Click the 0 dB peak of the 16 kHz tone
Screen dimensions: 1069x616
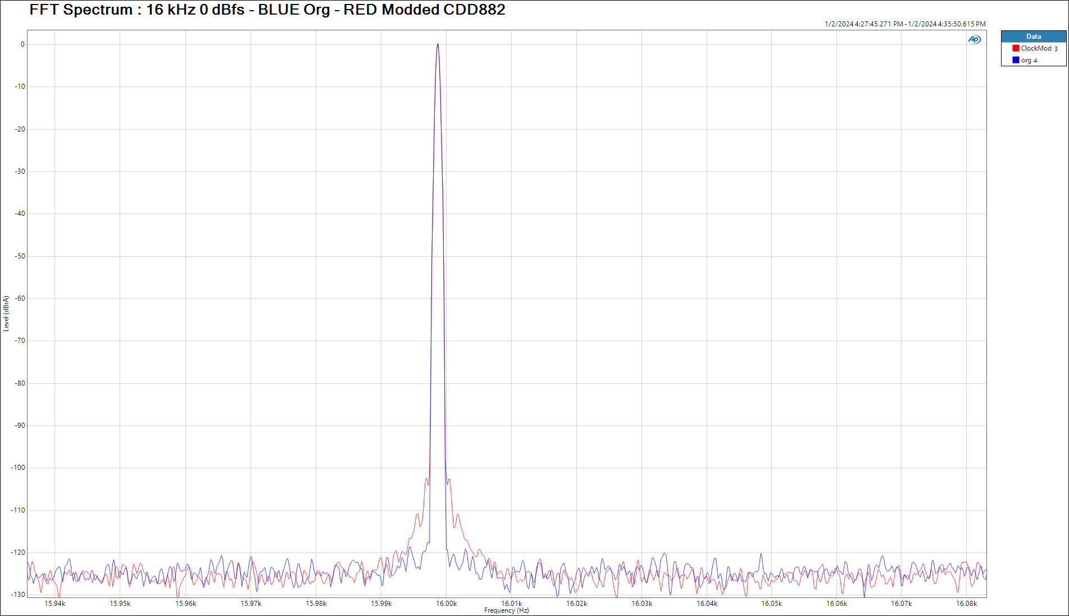(x=438, y=44)
